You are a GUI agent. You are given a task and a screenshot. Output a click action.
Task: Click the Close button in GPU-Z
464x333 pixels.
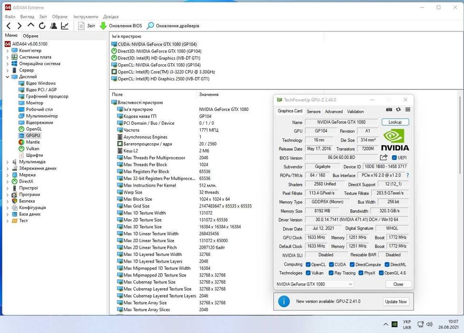(x=398, y=284)
